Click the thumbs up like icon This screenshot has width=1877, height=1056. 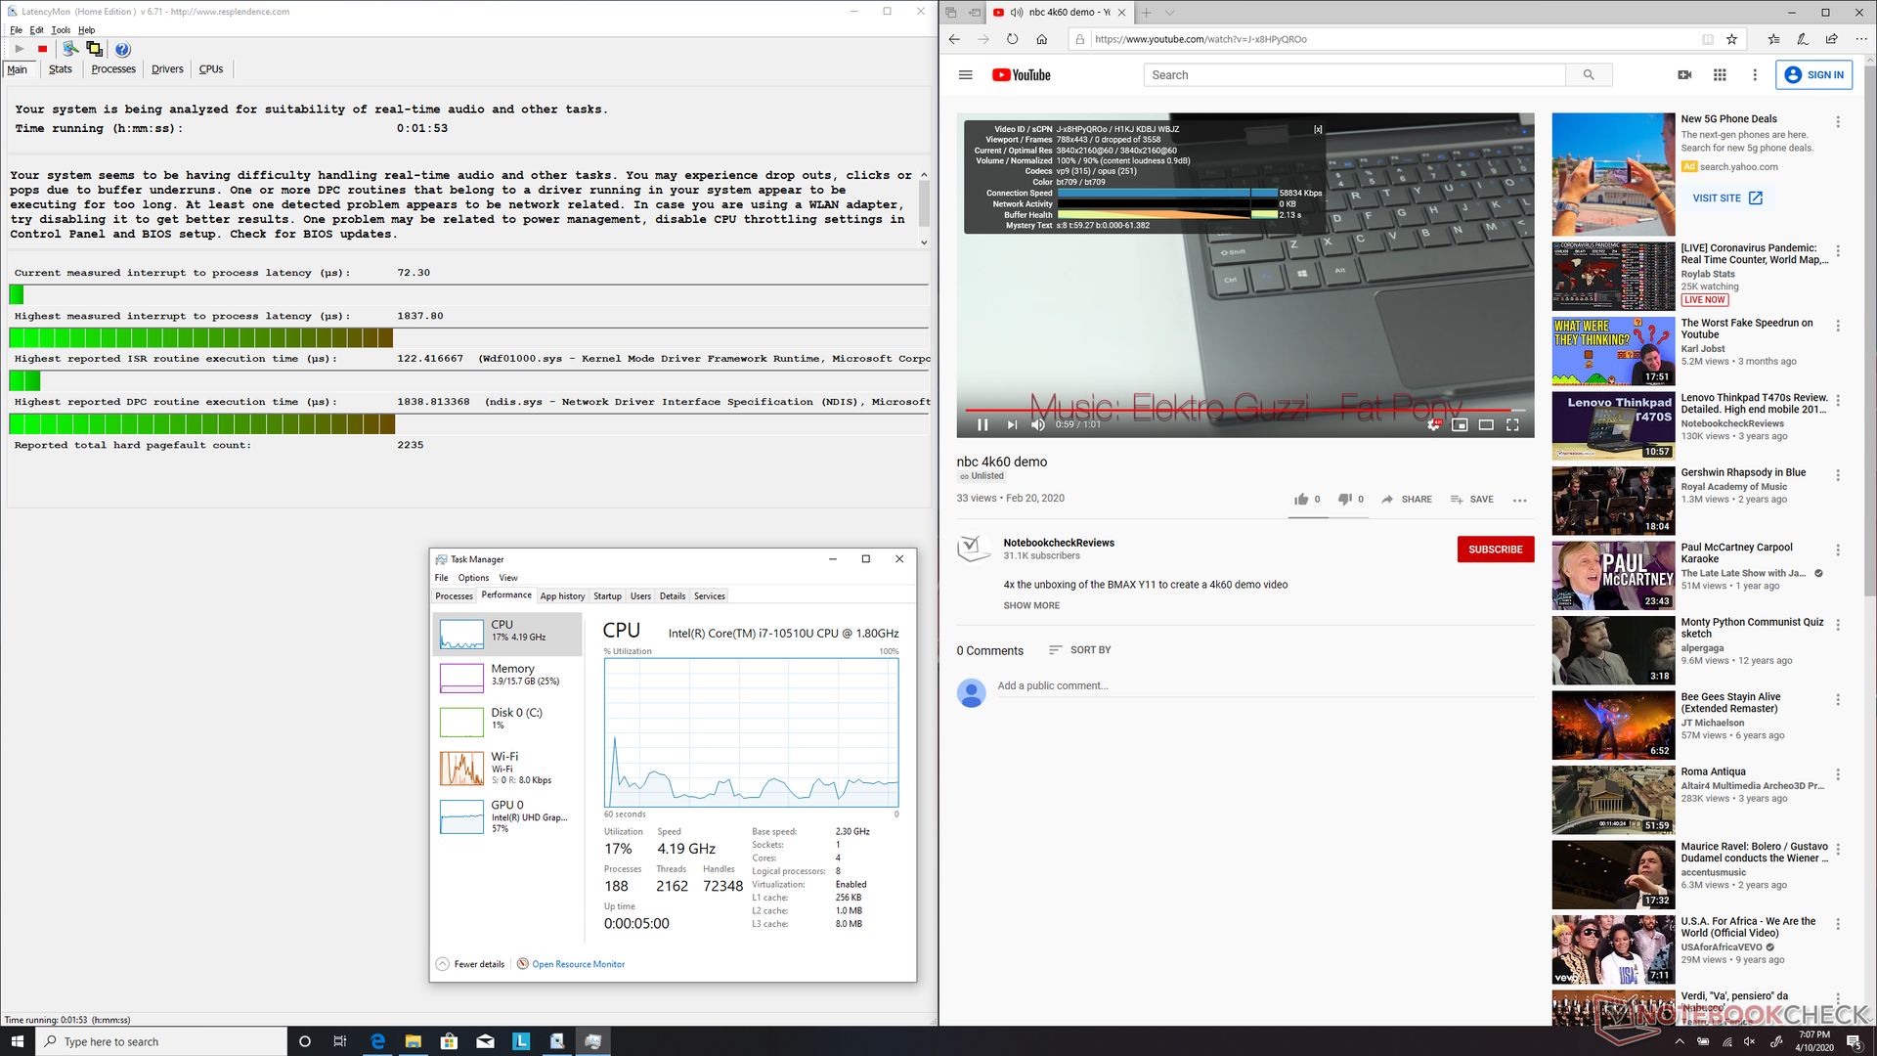(x=1301, y=500)
